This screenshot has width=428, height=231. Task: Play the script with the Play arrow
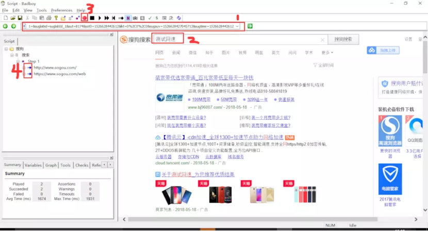click(x=100, y=18)
